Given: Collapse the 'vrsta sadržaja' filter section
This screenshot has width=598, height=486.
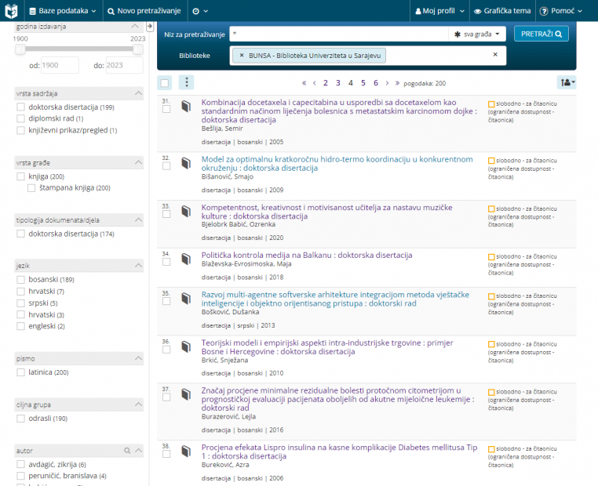Looking at the screenshot, I should (138, 93).
